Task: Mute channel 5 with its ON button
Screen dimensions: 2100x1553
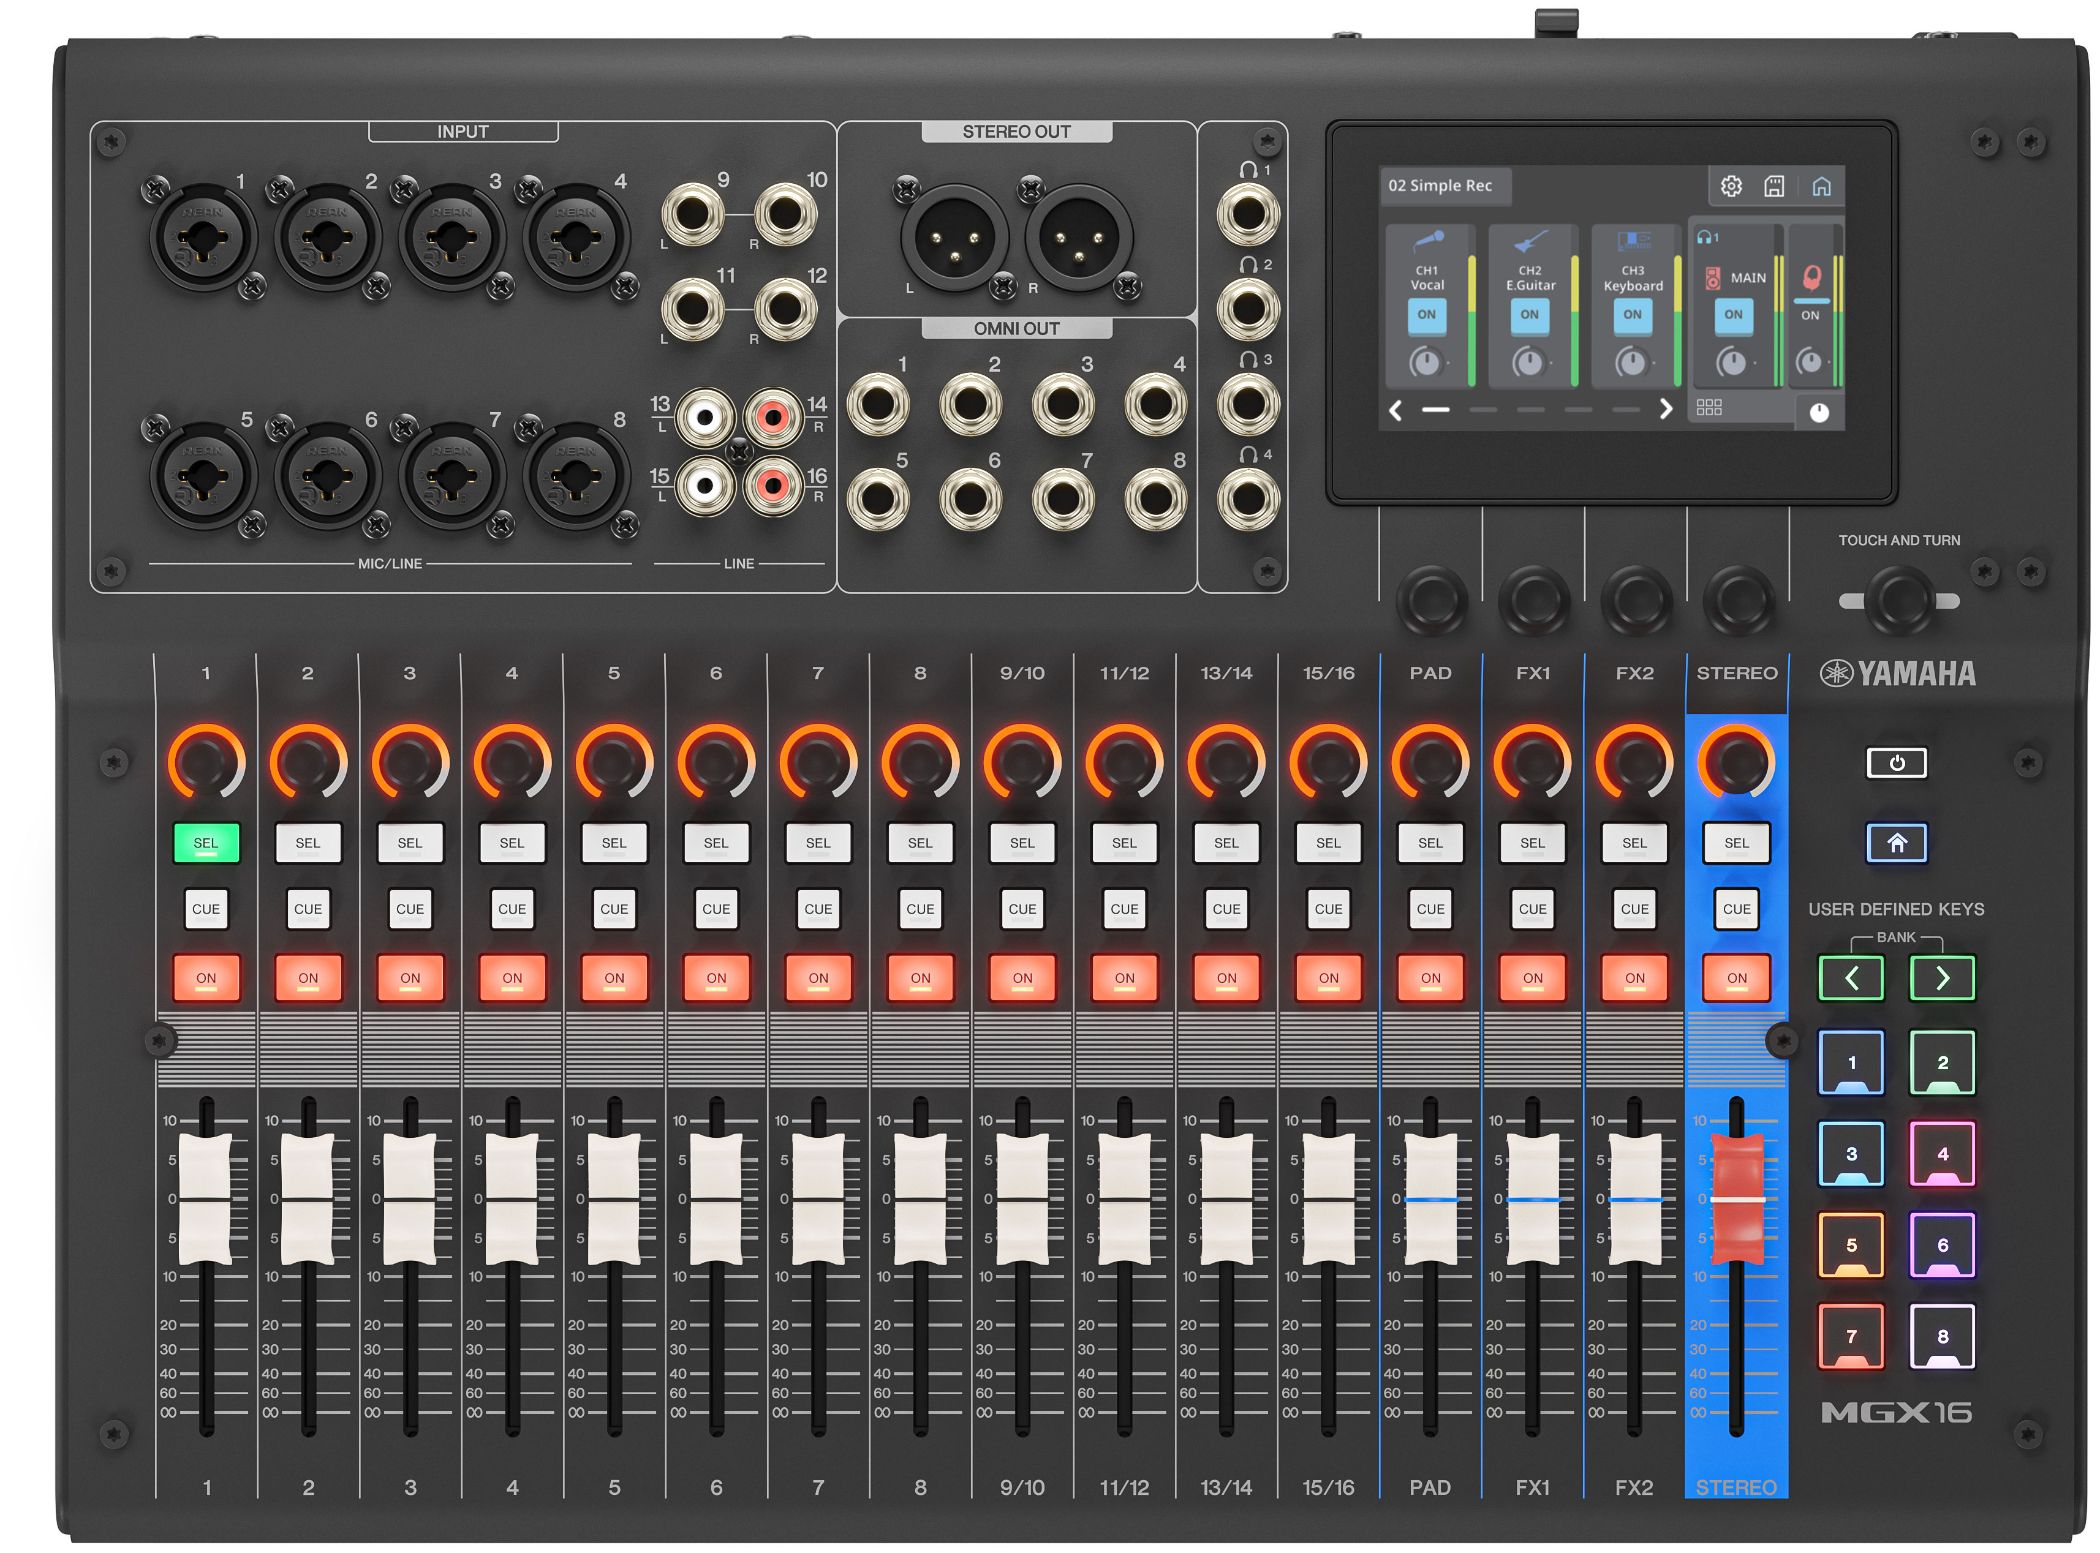Action: coord(614,978)
